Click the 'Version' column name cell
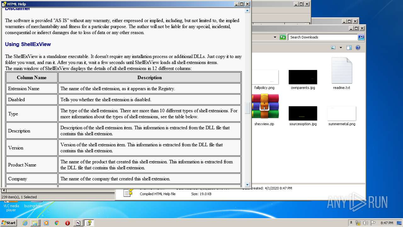 pos(31,148)
